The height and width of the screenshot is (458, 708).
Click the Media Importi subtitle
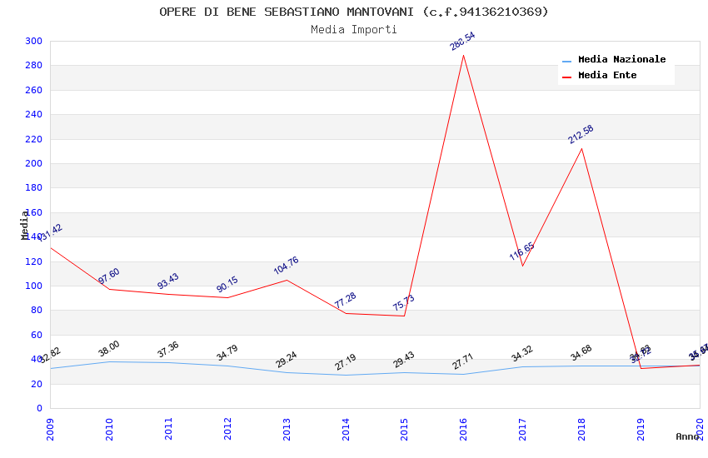(354, 30)
